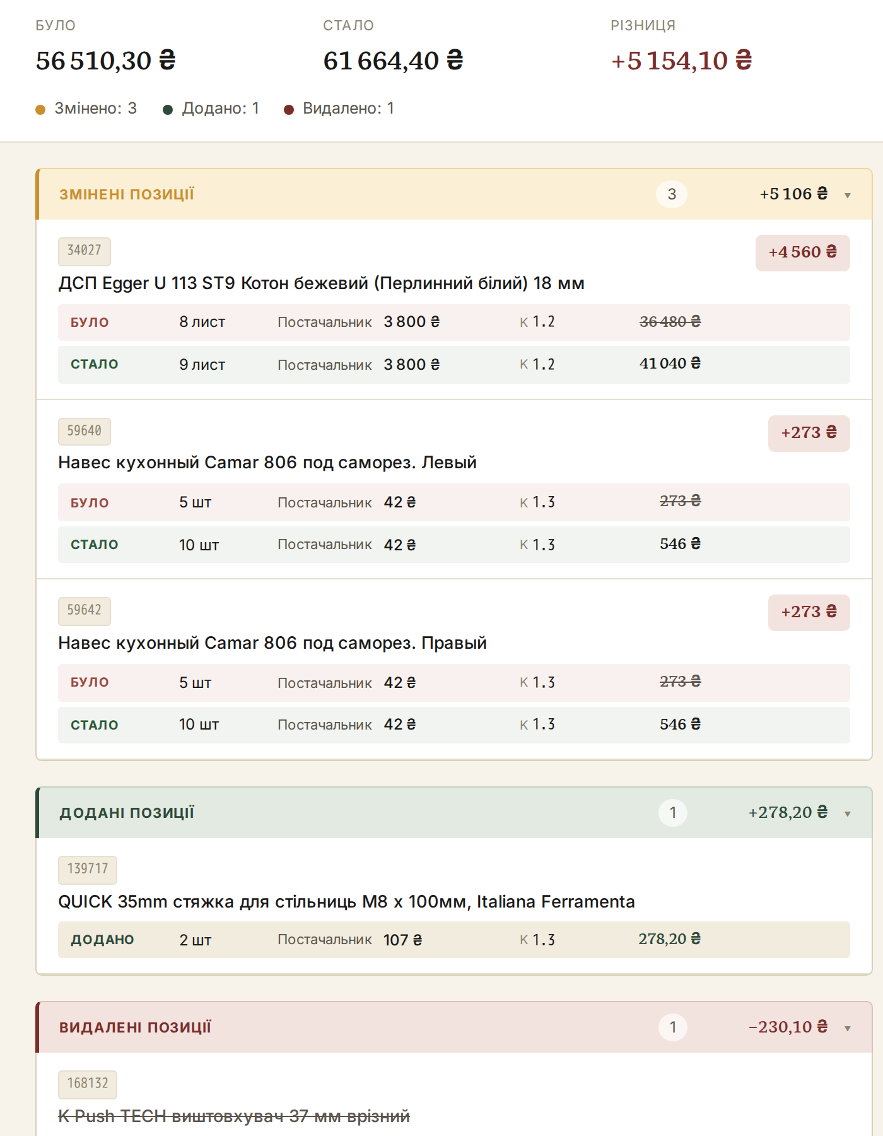Click the struck-through K Push TECH item name

(x=234, y=1116)
